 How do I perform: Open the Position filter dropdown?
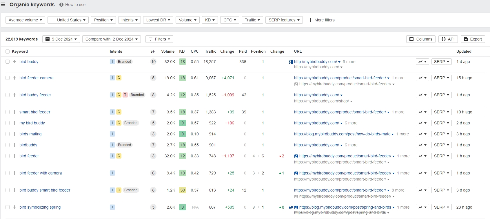[x=103, y=20]
